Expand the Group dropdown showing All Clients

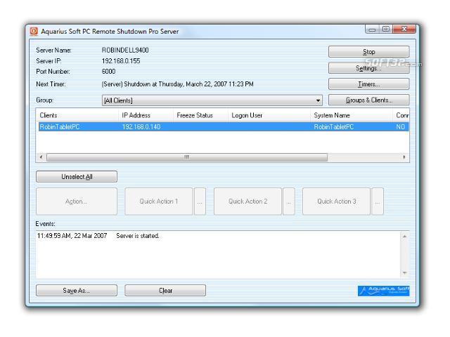tap(212, 100)
